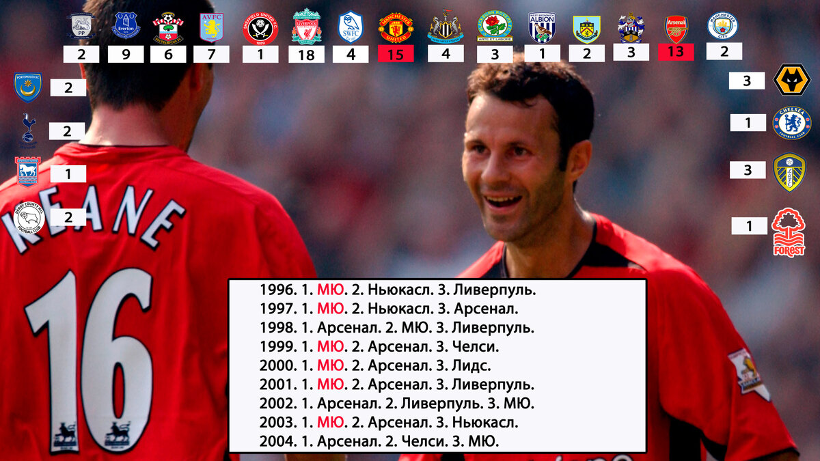Select Sheffield Wednesday's count box showing 4

coord(351,54)
